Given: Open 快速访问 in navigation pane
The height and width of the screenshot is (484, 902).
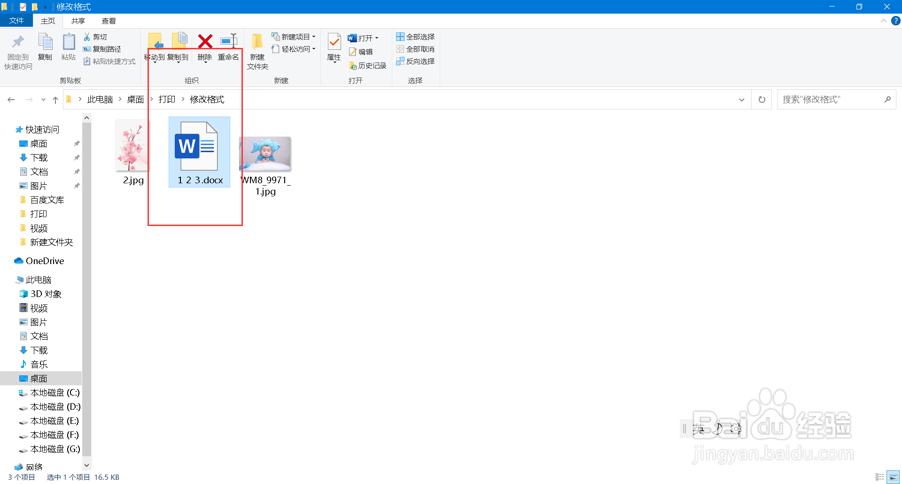Looking at the screenshot, I should 42,129.
